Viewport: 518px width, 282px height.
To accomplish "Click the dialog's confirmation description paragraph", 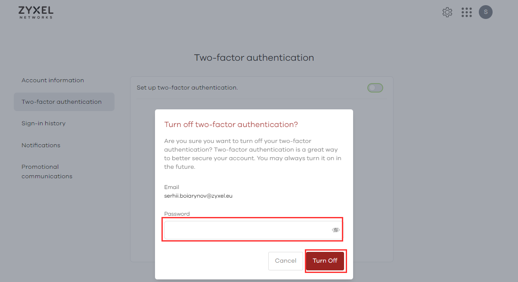I will pyautogui.click(x=253, y=154).
